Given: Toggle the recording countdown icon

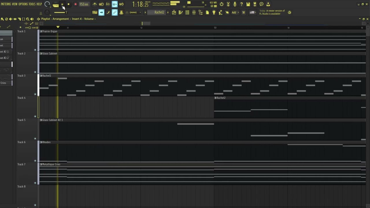Looking at the screenshot, I should pyautogui.click(x=108, y=4).
